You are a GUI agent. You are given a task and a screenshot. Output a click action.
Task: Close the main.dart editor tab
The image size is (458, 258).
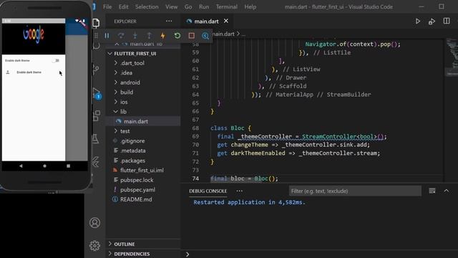[x=226, y=21]
